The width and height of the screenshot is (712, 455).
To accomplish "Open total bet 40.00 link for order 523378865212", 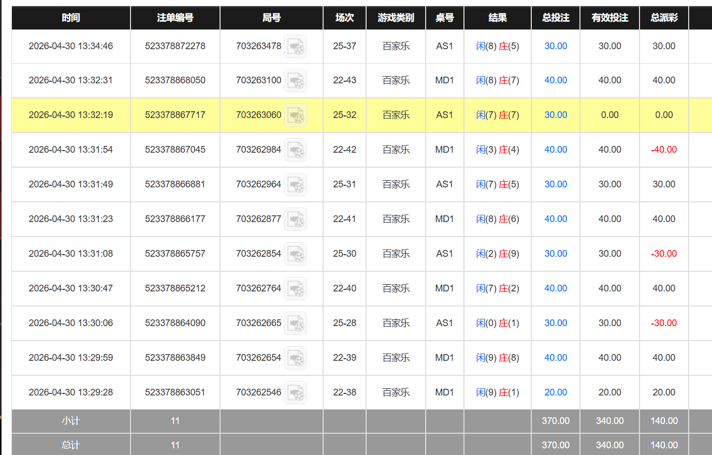I will pyautogui.click(x=556, y=288).
